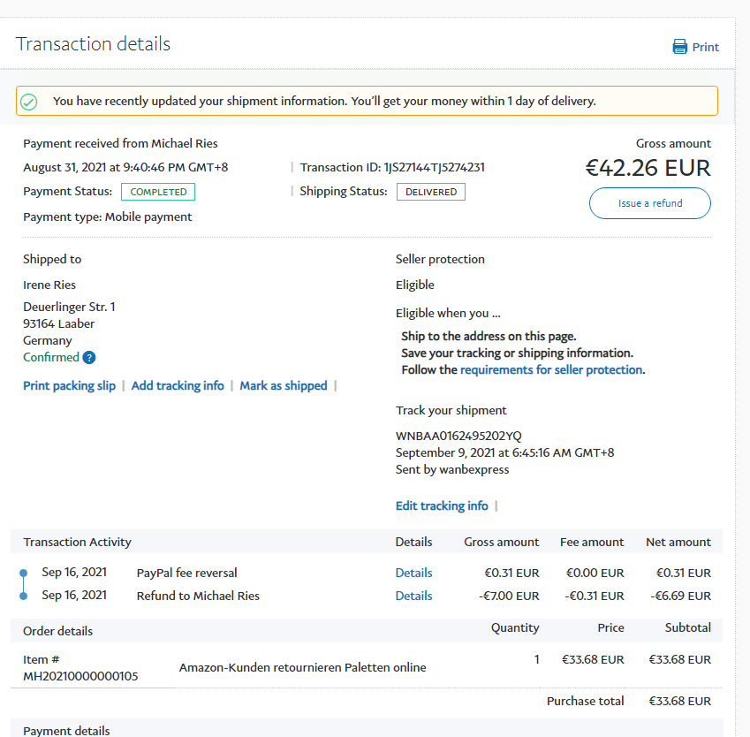Image resolution: width=750 pixels, height=737 pixels.
Task: Click the Transaction ID value
Action: click(433, 167)
